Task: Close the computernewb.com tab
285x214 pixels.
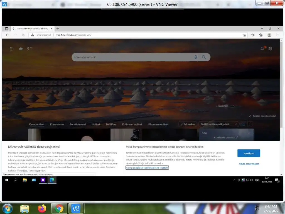Action: point(51,29)
